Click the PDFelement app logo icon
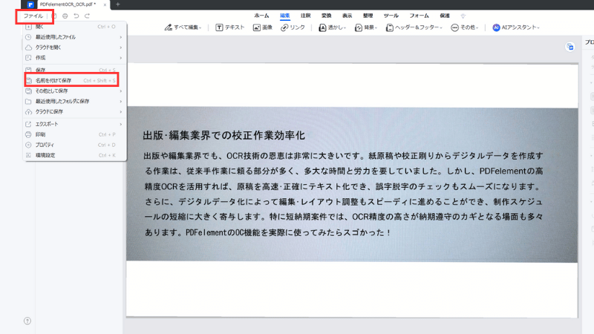The image size is (594, 334). 30,4
